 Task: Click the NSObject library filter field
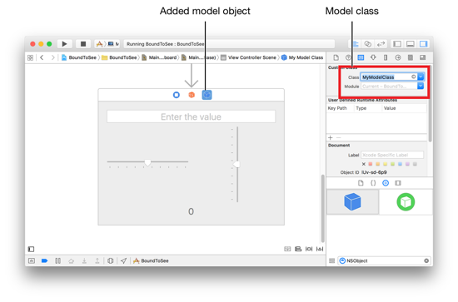383,260
